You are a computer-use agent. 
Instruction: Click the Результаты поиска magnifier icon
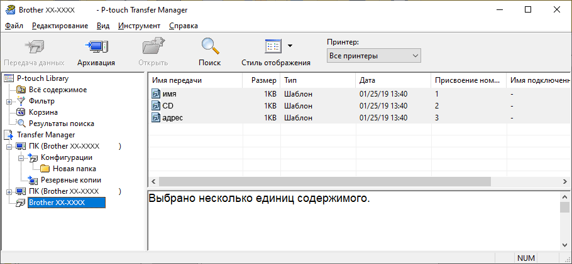pyautogui.click(x=21, y=124)
